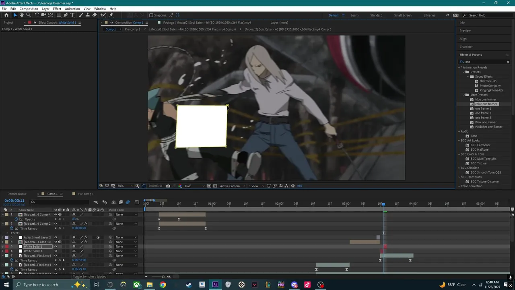This screenshot has height=290, width=515.
Task: Toggle the Opacity stopwatch on layer 1
Action: (x=16, y=219)
